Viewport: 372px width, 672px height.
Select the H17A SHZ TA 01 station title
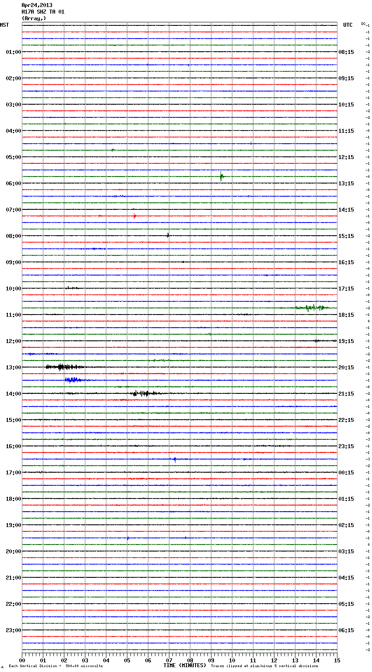(43, 12)
